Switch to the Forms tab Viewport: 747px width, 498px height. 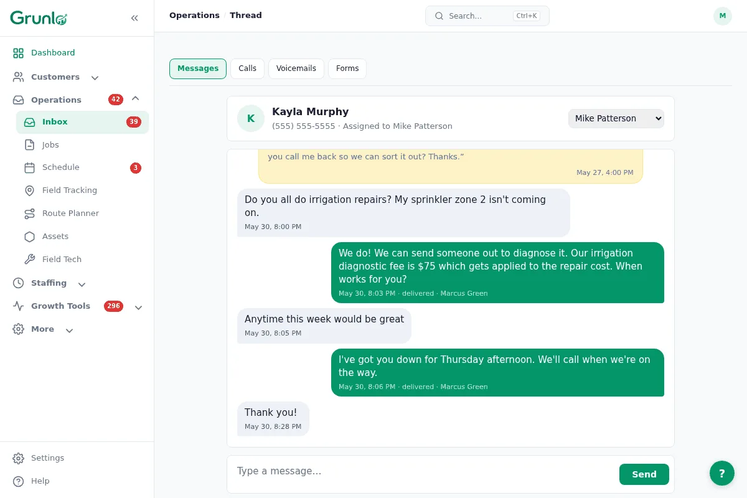click(347, 68)
